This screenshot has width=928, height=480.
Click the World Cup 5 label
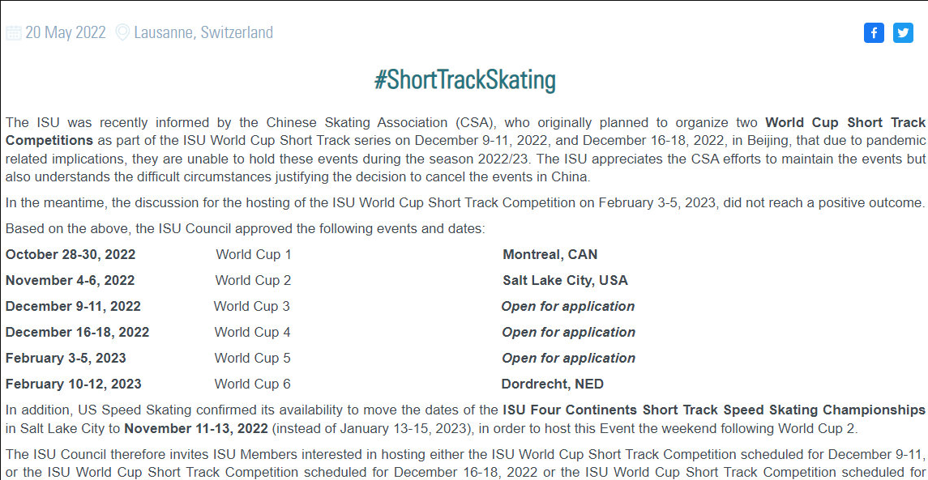pyautogui.click(x=252, y=358)
